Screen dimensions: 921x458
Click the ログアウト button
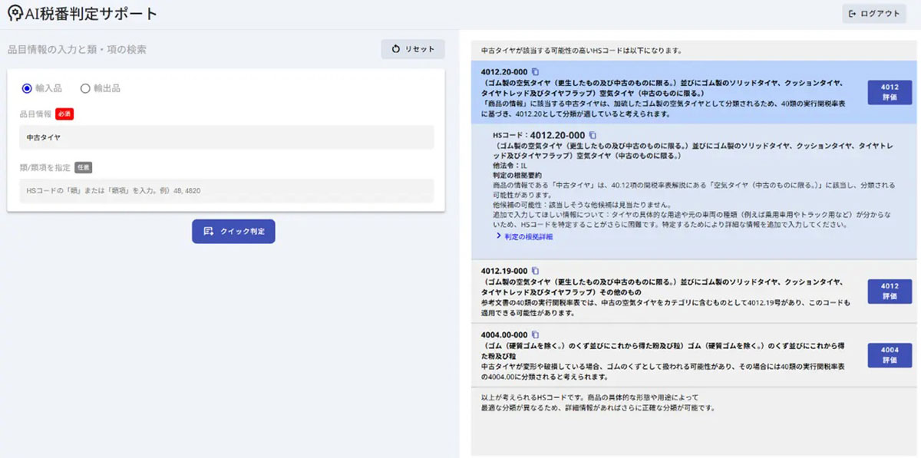873,12
